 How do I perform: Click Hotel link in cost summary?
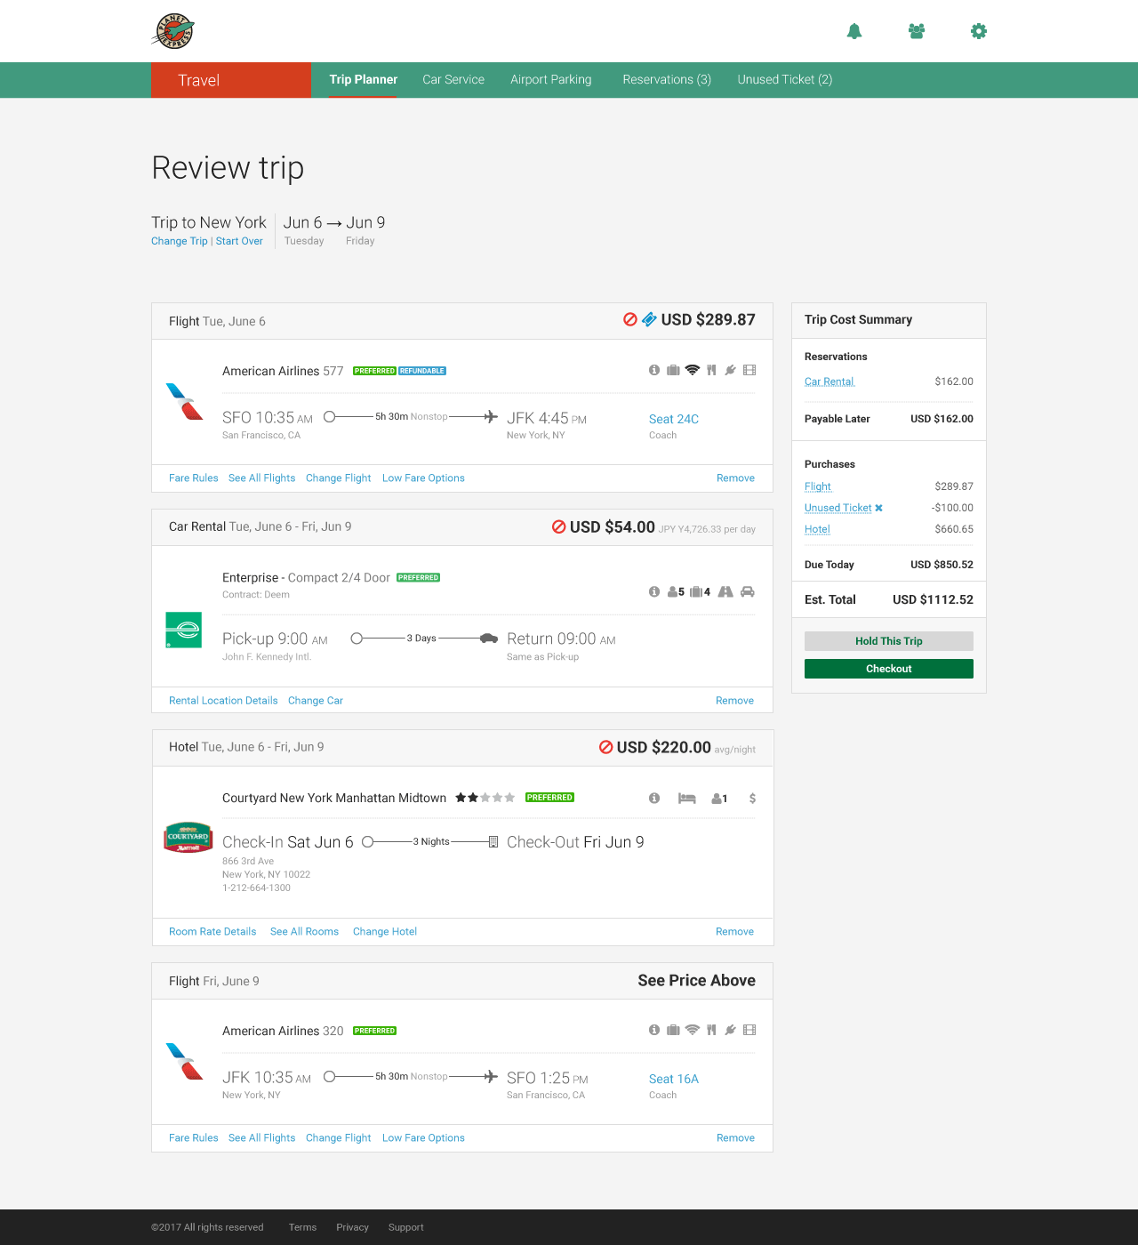817,529
